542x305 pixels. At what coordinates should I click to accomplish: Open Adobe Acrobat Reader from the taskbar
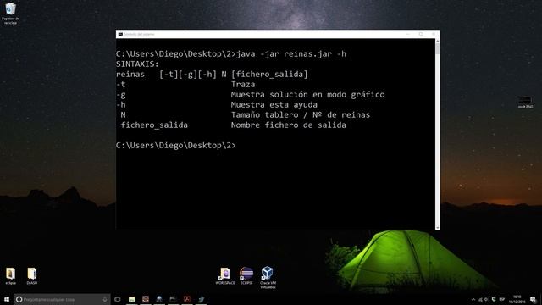[187, 299]
